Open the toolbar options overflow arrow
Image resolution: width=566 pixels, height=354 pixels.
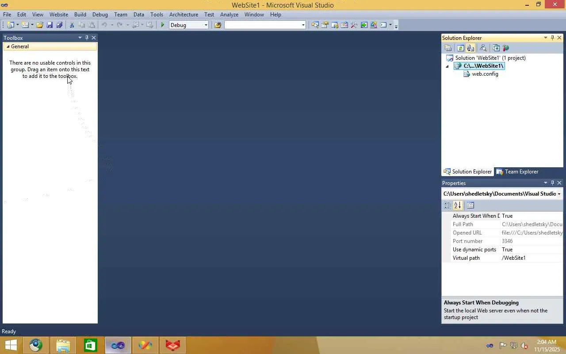click(x=396, y=25)
